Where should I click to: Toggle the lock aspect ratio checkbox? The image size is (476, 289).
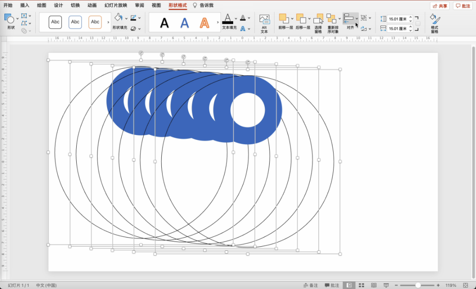[418, 24]
